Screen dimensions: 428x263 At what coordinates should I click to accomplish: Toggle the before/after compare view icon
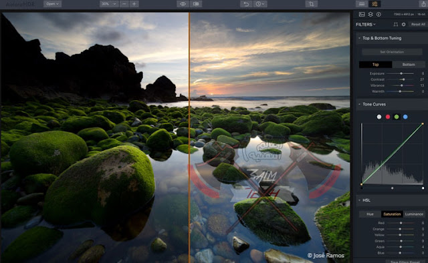(x=196, y=4)
